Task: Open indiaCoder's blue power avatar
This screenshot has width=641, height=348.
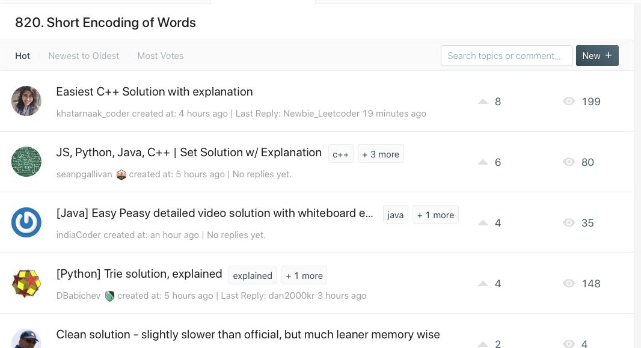Action: point(26,222)
